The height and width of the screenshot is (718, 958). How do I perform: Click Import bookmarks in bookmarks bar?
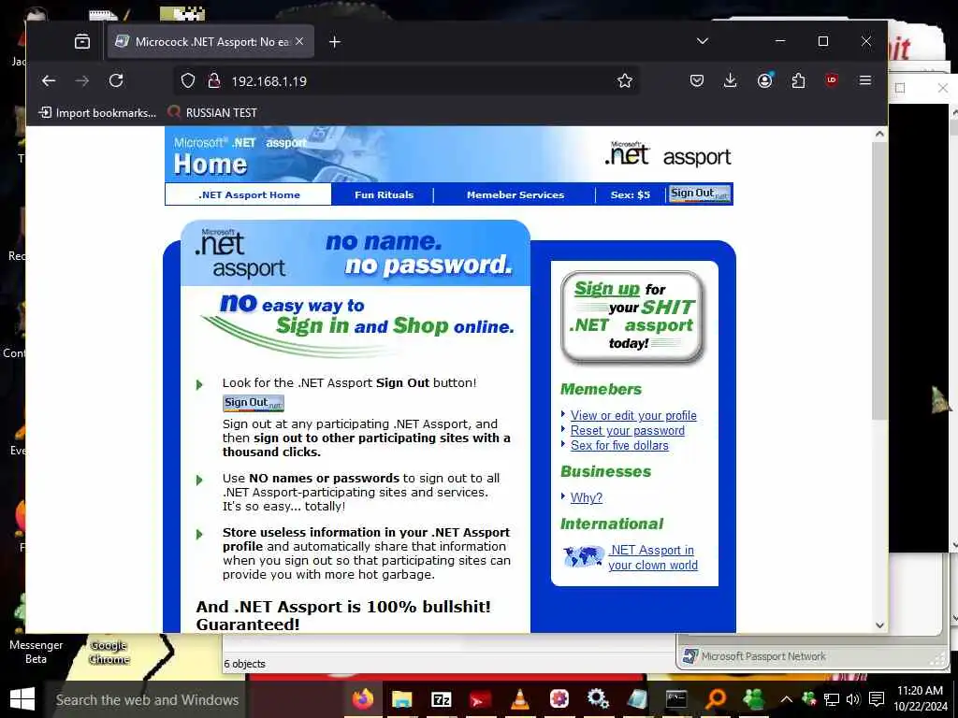click(x=97, y=112)
